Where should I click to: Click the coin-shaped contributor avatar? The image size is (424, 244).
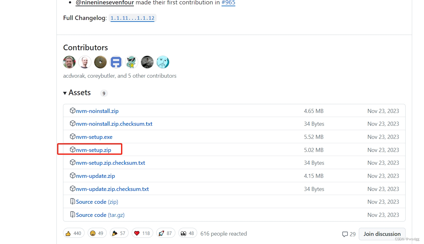pyautogui.click(x=100, y=62)
